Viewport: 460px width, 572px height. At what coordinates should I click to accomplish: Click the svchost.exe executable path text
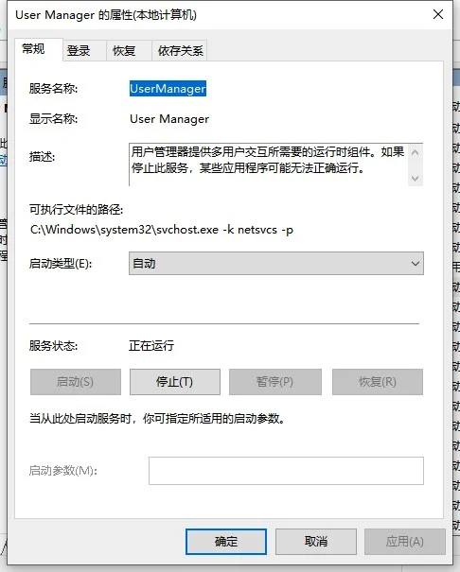coord(162,230)
